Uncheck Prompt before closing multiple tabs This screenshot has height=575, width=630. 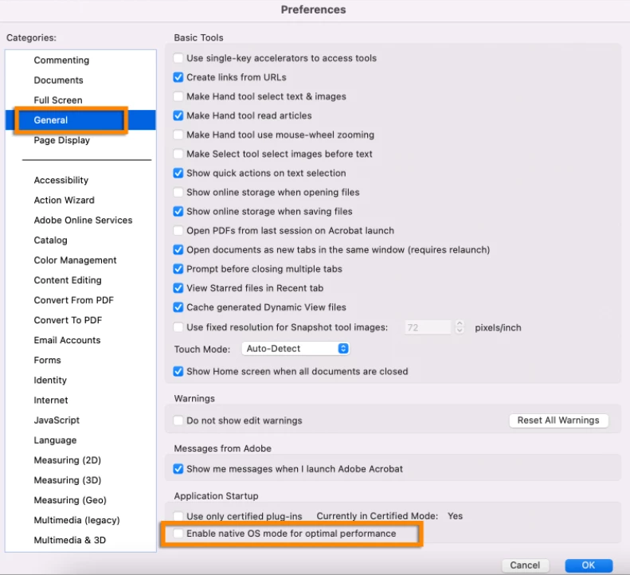(x=178, y=269)
